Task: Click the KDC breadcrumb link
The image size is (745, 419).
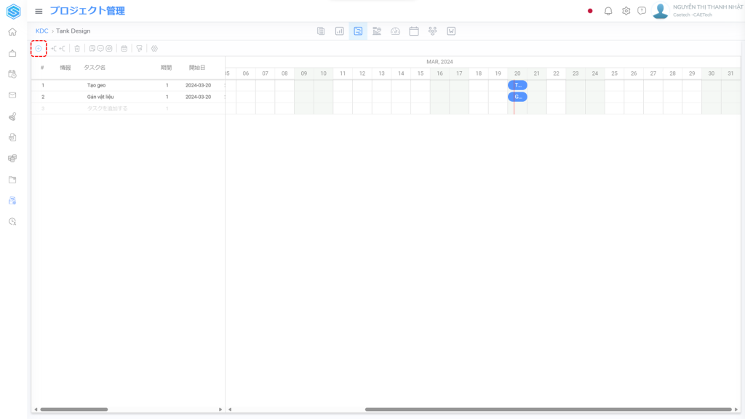Action: [x=41, y=31]
